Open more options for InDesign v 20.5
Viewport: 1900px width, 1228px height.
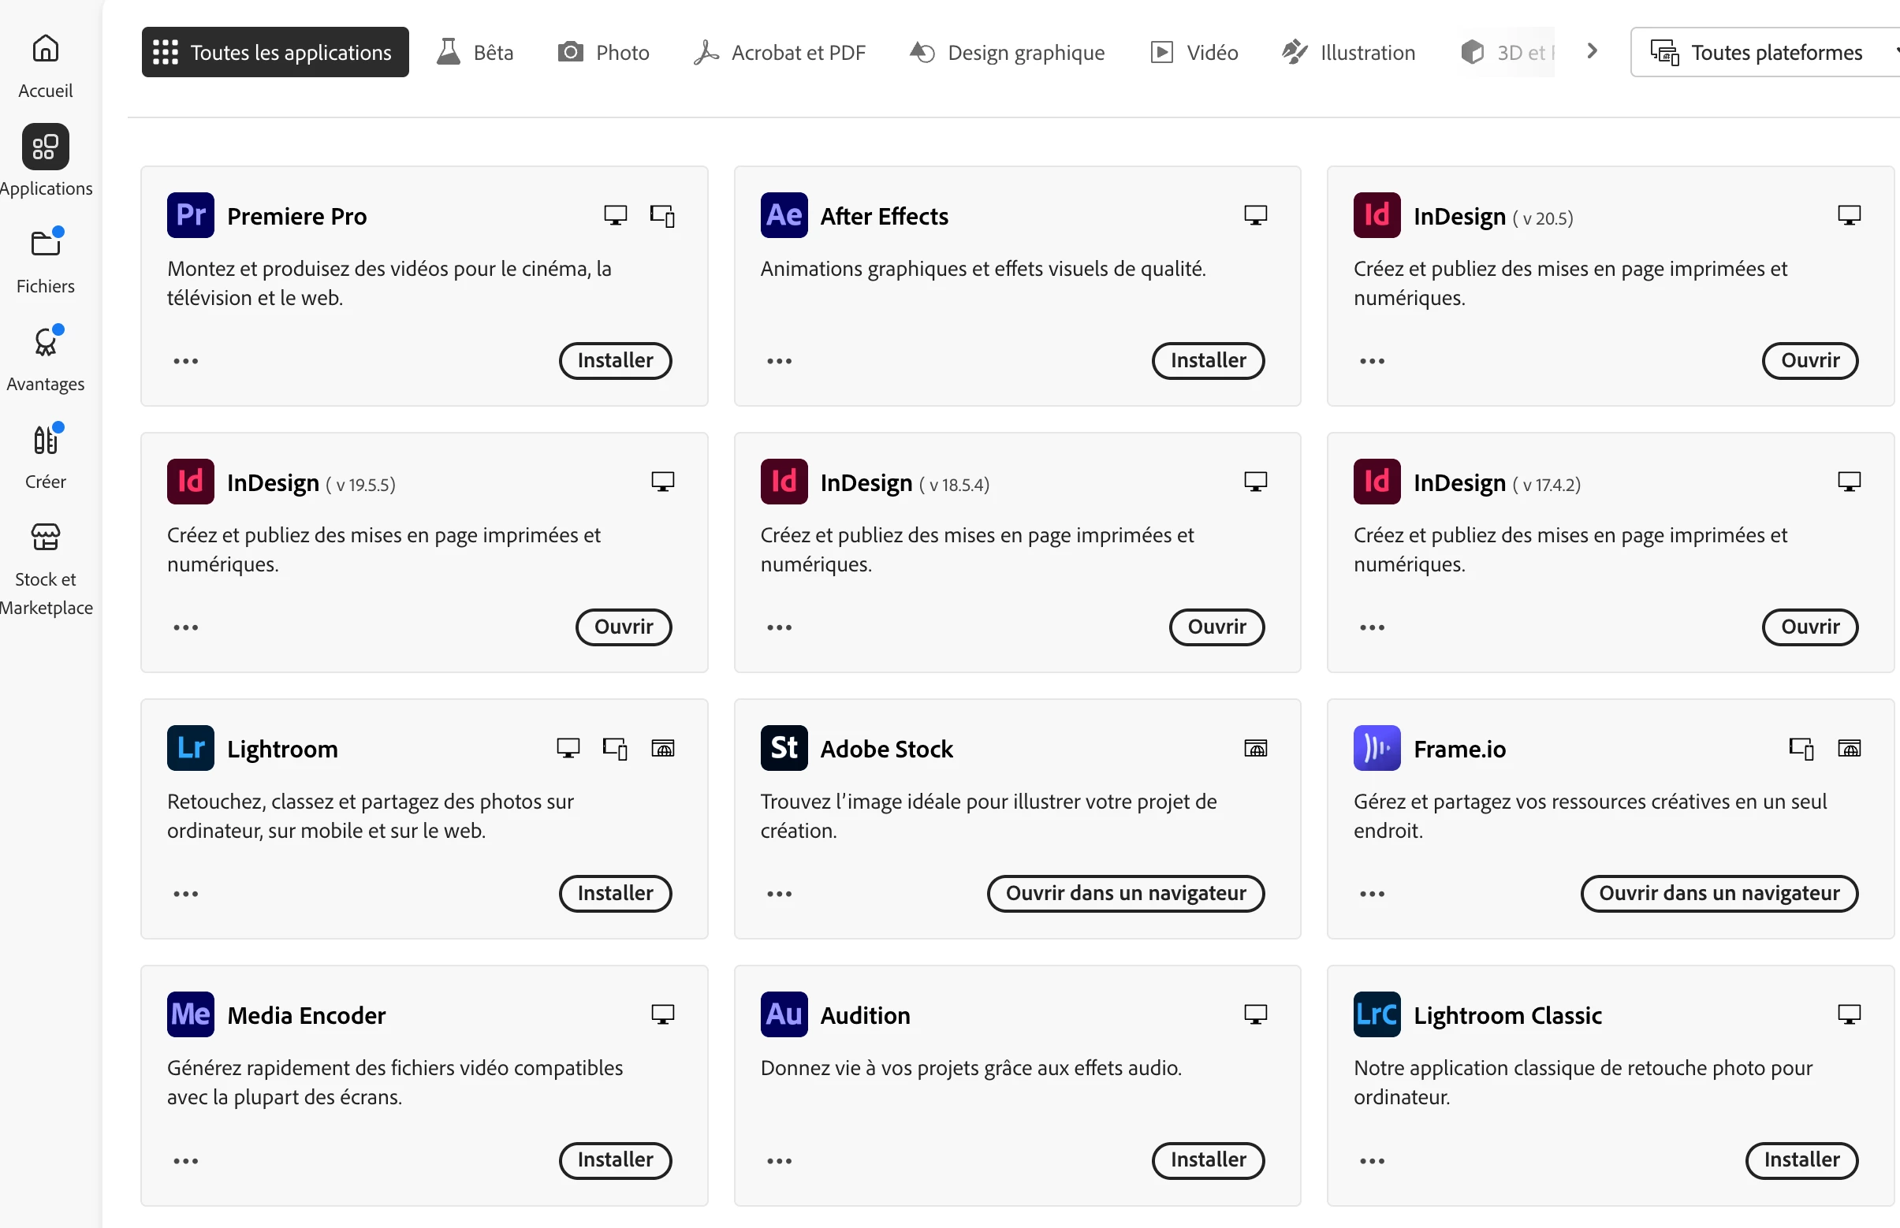click(1371, 361)
